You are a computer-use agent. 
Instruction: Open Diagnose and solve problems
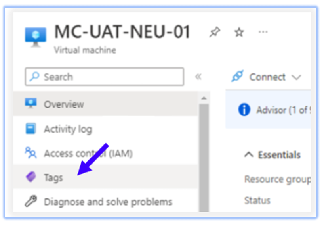(x=108, y=201)
